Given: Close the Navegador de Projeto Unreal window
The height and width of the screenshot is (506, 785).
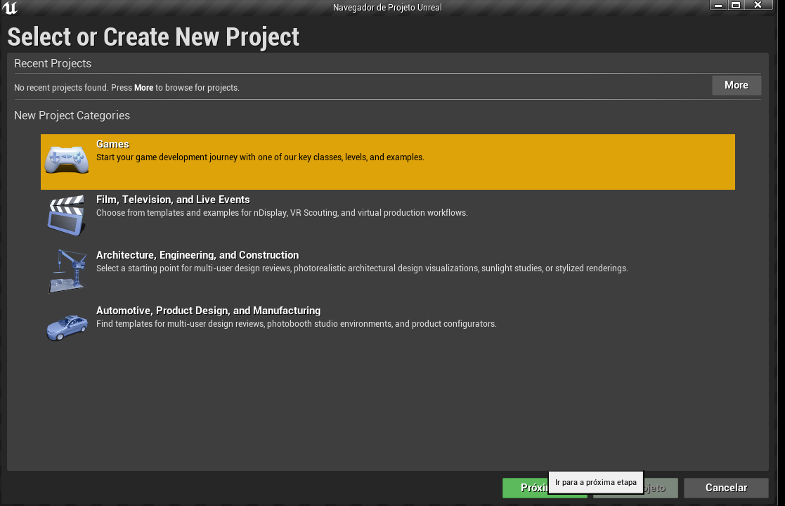Looking at the screenshot, I should point(758,5).
